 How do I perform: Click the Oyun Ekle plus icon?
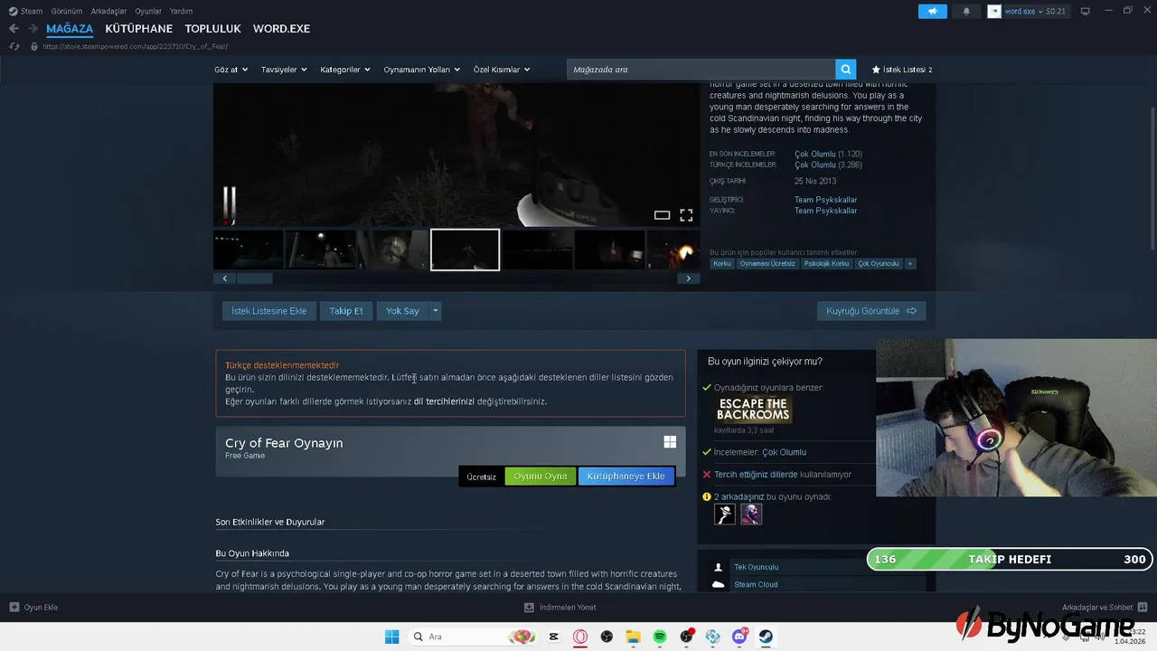coord(14,608)
